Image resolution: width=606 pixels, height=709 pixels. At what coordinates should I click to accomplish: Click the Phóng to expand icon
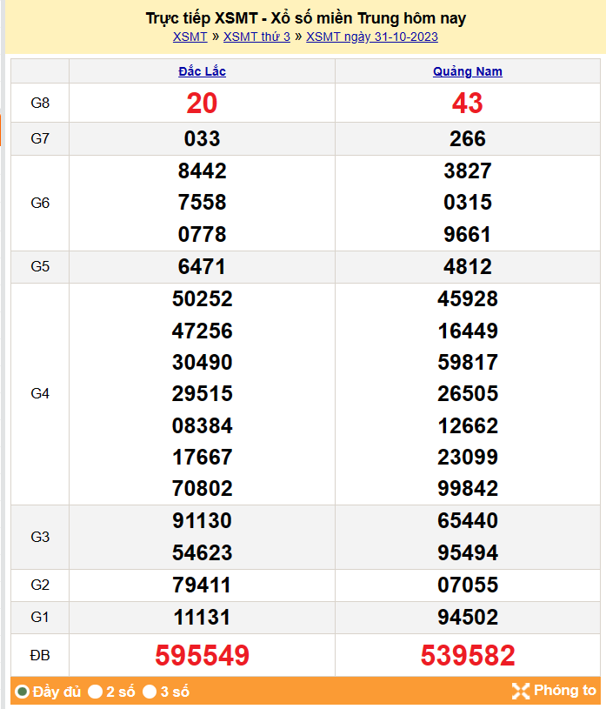pyautogui.click(x=521, y=692)
